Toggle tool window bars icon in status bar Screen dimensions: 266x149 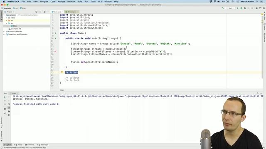pos(2,148)
